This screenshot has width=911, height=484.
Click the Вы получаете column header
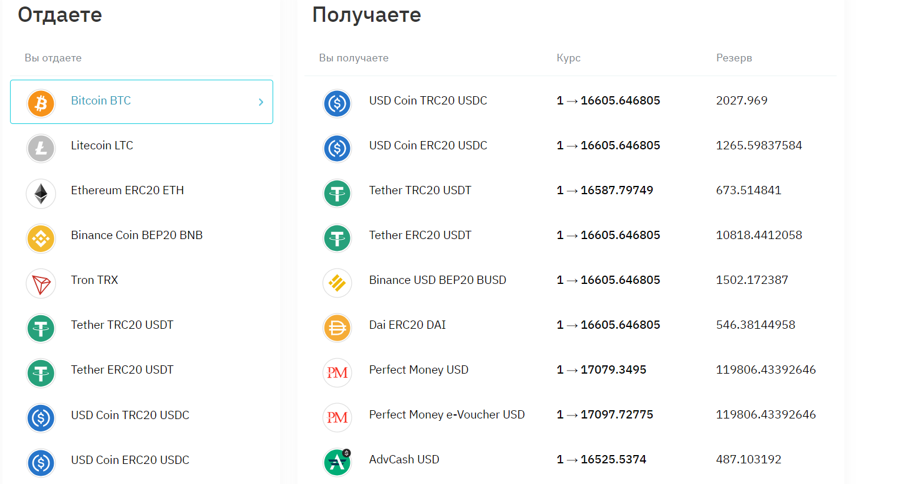click(354, 58)
